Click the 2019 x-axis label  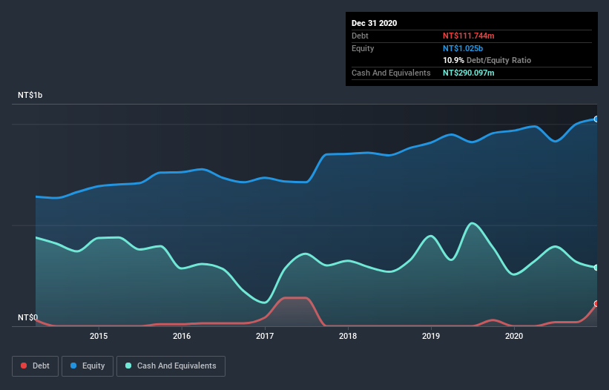431,336
